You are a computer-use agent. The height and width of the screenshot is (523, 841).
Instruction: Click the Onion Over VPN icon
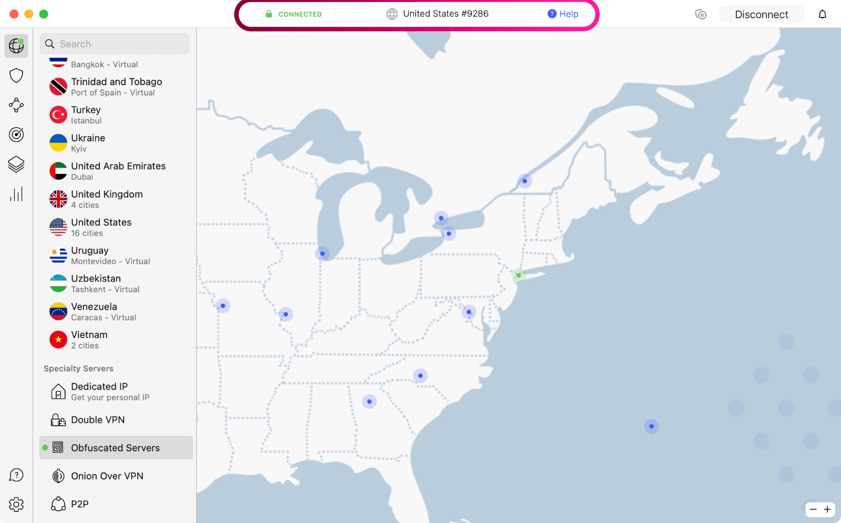tap(58, 476)
